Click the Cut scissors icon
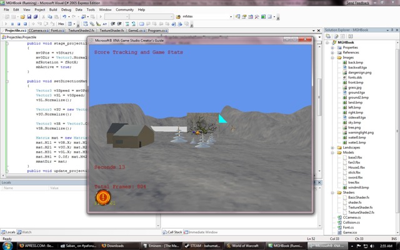The image size is (400, 250). tap(43, 17)
